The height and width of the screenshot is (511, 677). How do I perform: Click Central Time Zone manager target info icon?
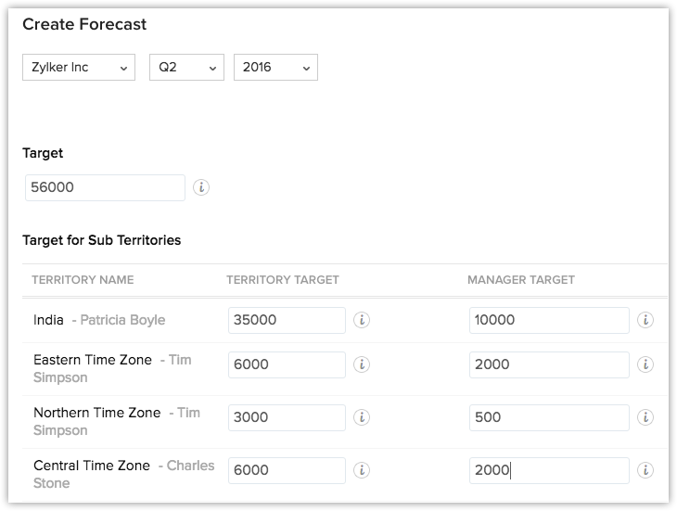[645, 470]
